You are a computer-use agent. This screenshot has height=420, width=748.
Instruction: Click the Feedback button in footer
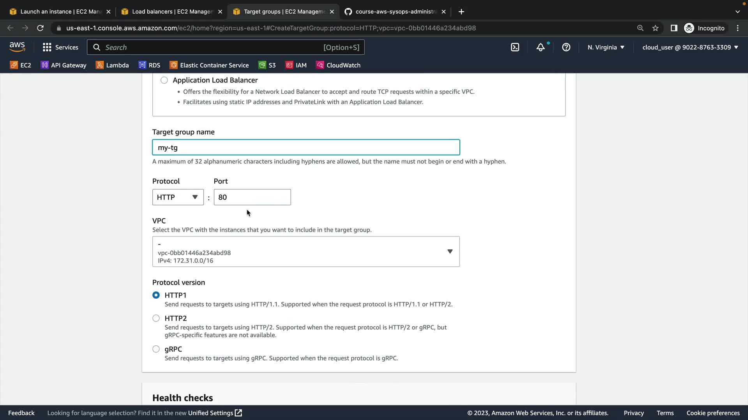(x=21, y=413)
